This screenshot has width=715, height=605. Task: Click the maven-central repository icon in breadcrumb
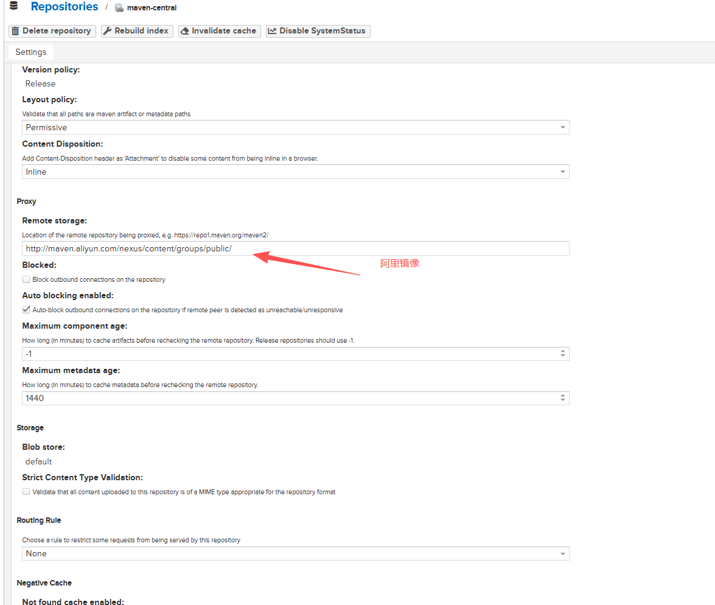tap(119, 8)
